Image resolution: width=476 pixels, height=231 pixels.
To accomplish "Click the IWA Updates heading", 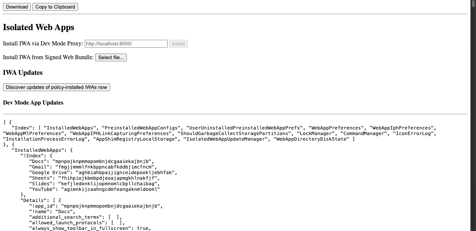I will pos(23,73).
